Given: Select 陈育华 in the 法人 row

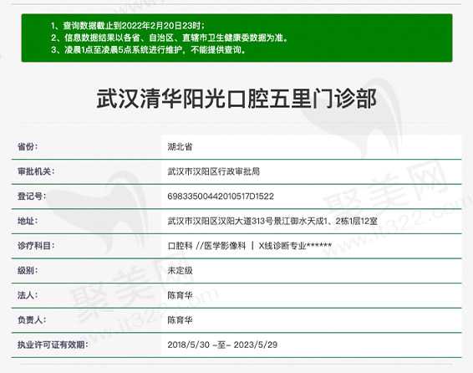Looking at the screenshot, I should (180, 295).
